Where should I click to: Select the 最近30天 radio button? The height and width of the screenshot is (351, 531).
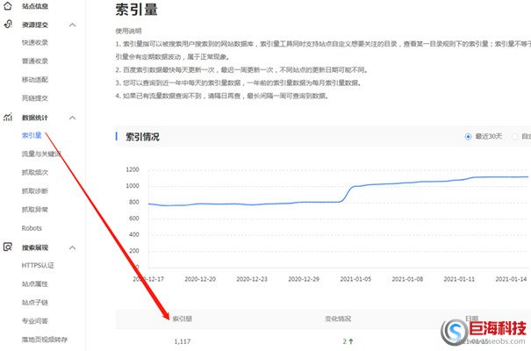pyautogui.click(x=467, y=136)
